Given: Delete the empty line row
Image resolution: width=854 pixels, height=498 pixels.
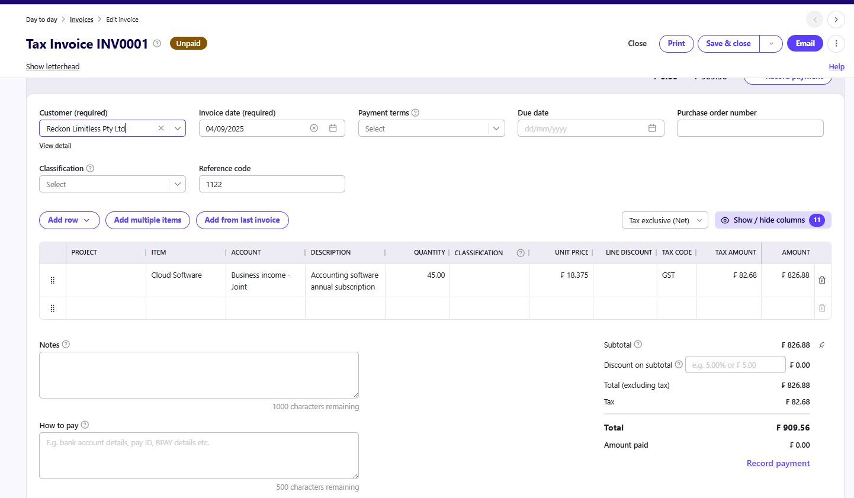Looking at the screenshot, I should coord(822,308).
